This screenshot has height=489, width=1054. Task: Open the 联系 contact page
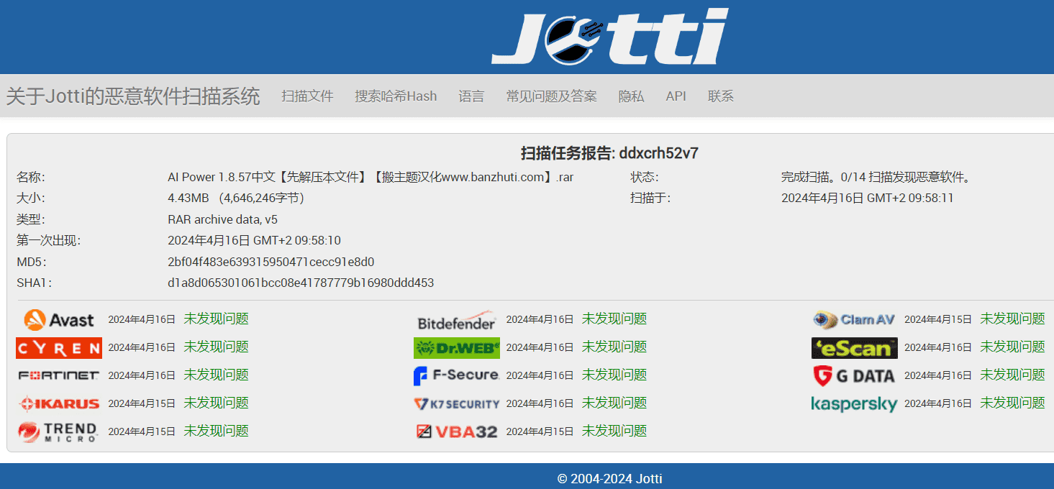(721, 96)
